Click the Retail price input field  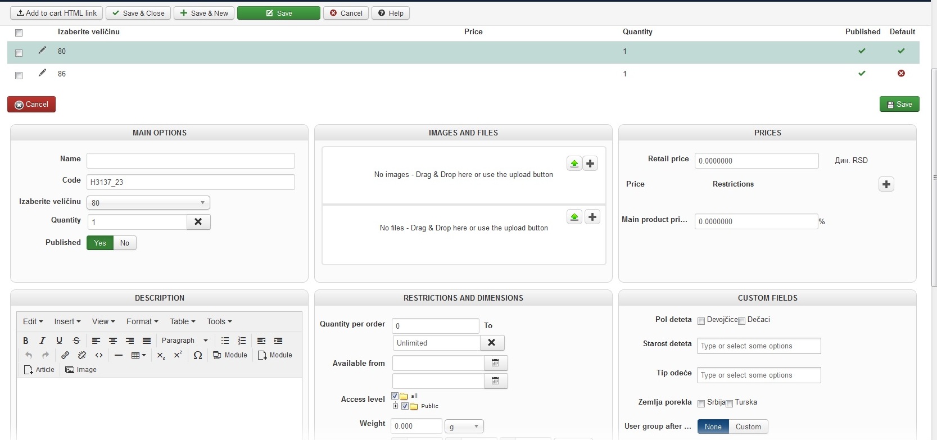click(757, 161)
